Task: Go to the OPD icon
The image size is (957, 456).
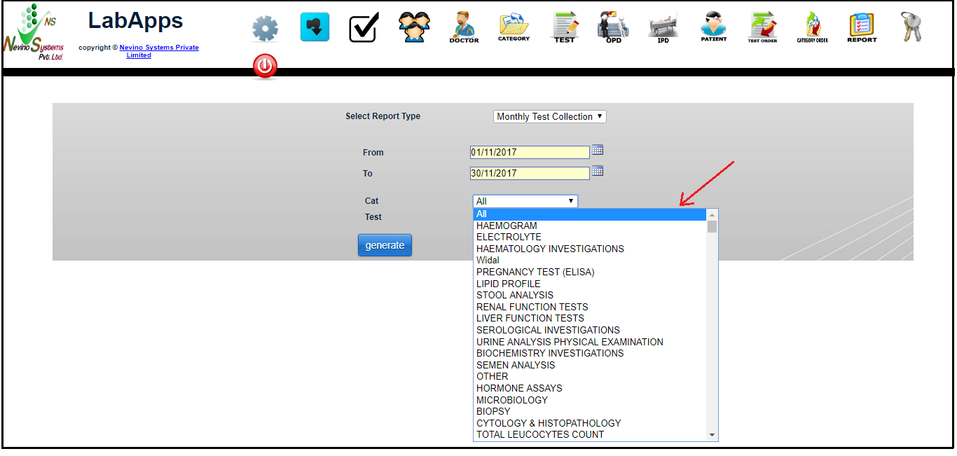Action: 613,27
